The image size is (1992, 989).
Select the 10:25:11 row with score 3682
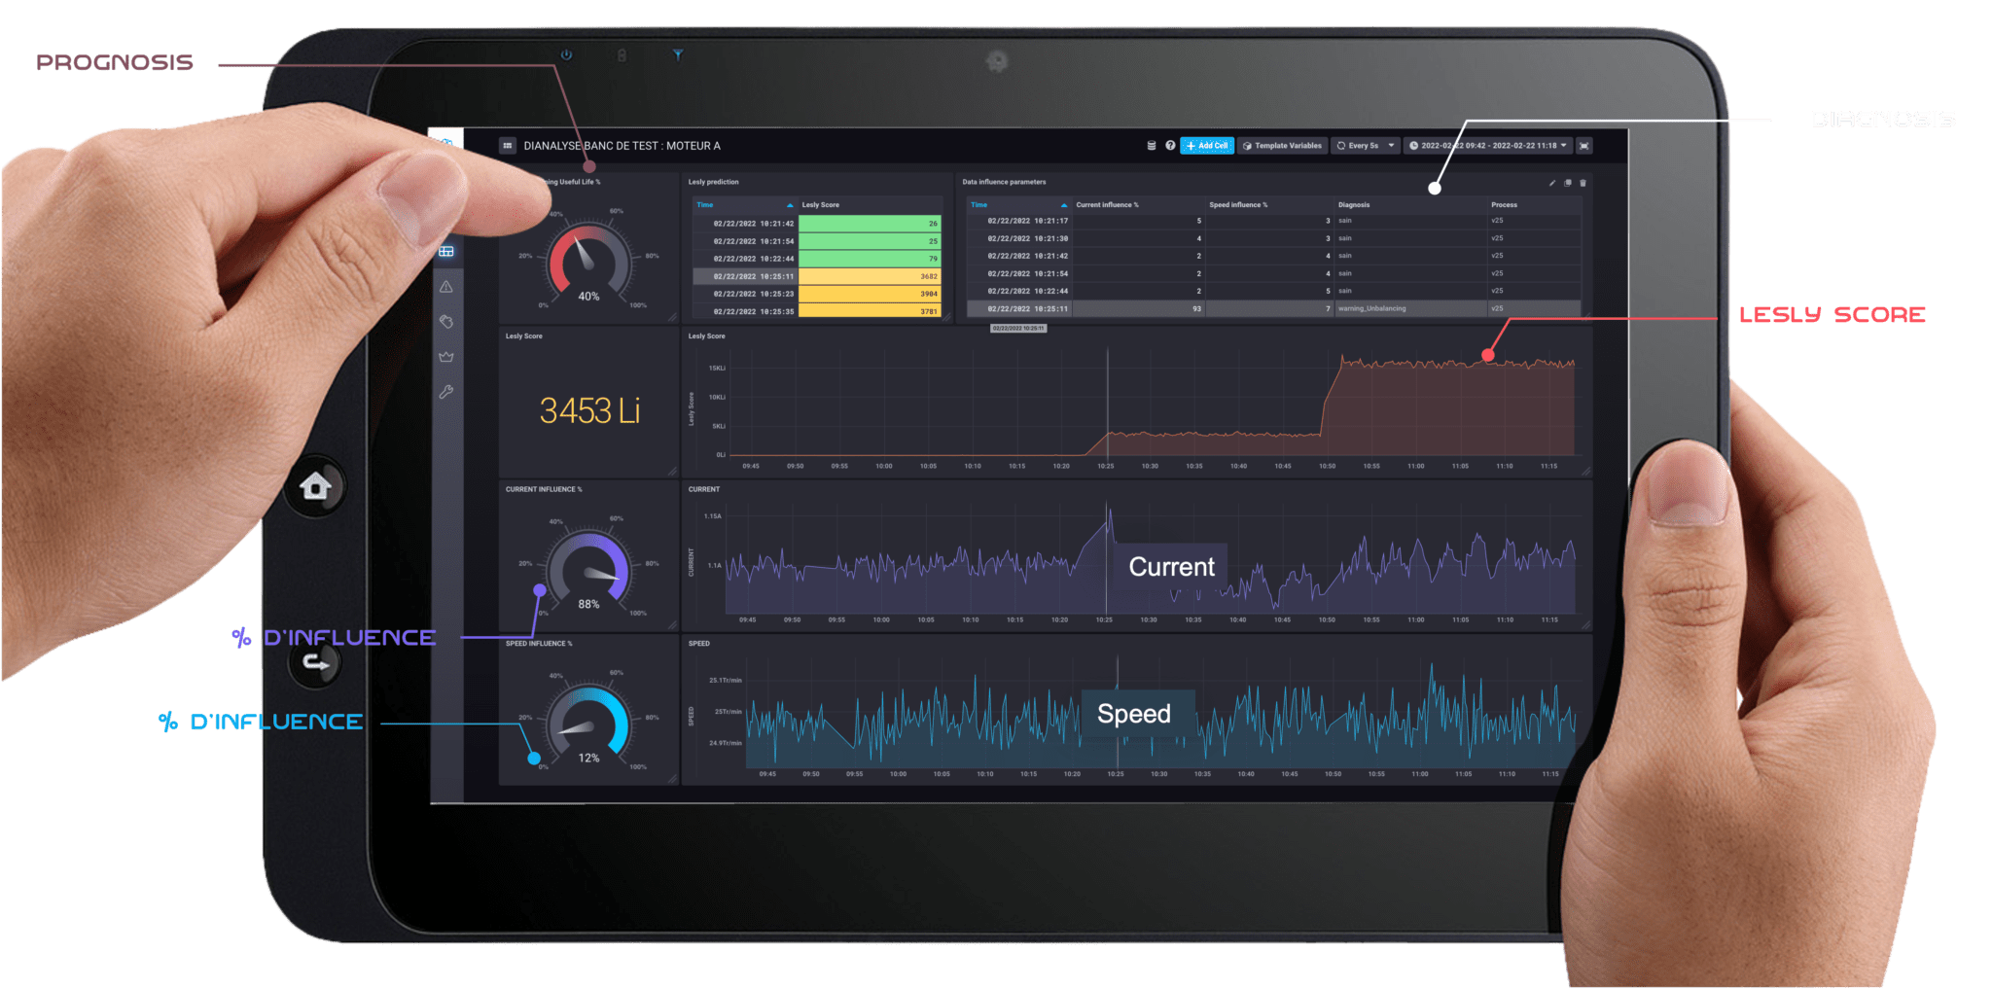tap(817, 276)
